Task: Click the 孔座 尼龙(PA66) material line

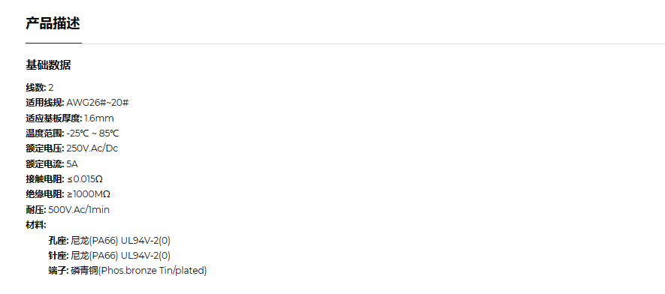Action: (x=110, y=240)
